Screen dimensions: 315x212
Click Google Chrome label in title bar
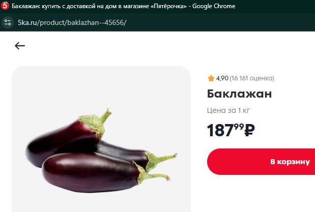point(214,6)
